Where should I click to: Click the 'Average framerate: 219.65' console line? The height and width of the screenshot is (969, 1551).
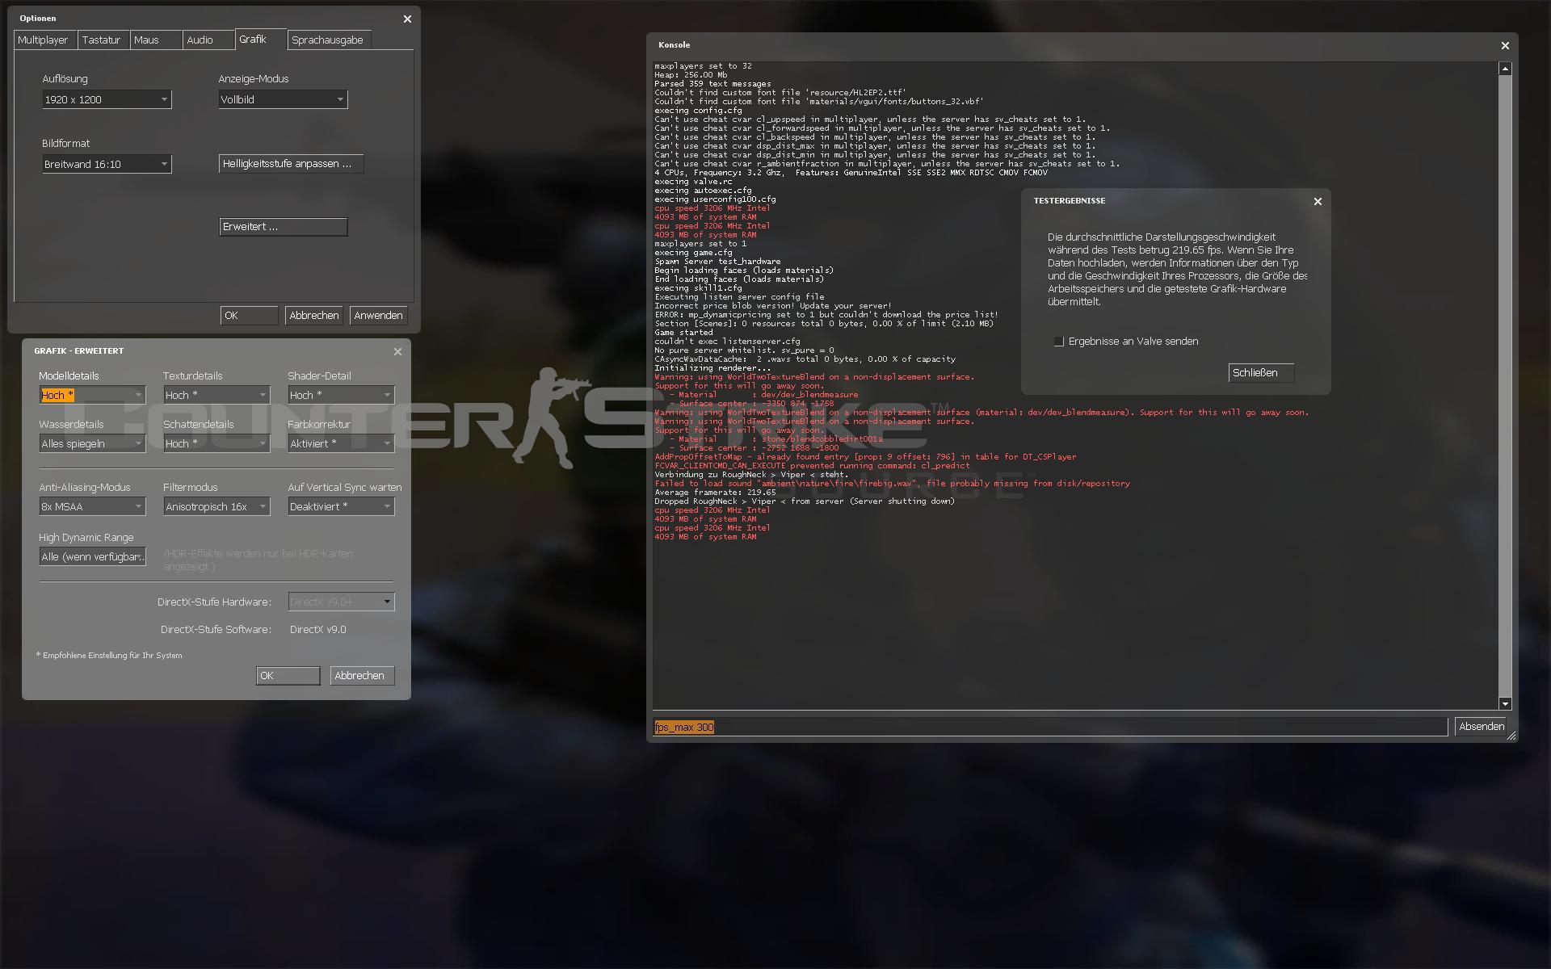(x=715, y=493)
